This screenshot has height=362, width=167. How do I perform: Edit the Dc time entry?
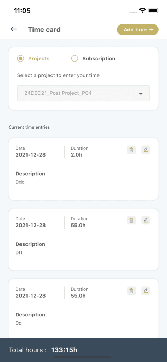[x=145, y=291]
